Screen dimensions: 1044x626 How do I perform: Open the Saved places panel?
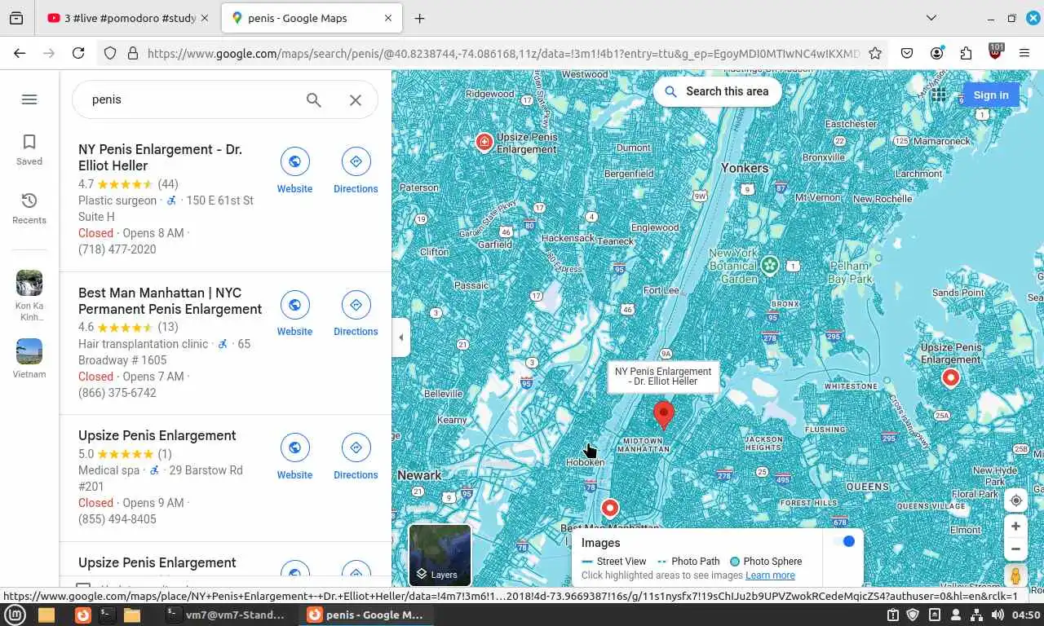tap(29, 150)
